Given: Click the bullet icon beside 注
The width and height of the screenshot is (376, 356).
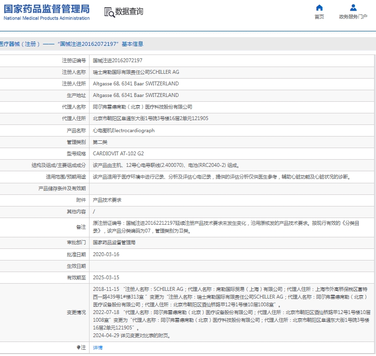Looking at the screenshot, I should click(78, 347).
